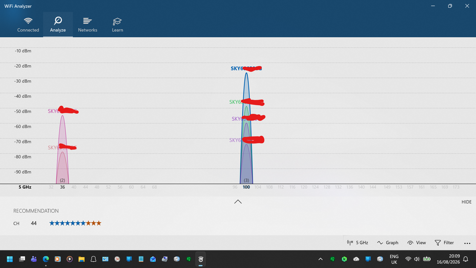Viewport: 476px width, 268px height.
Task: Click the WiFi Analyzer taskbar icon
Action: [x=201, y=259]
